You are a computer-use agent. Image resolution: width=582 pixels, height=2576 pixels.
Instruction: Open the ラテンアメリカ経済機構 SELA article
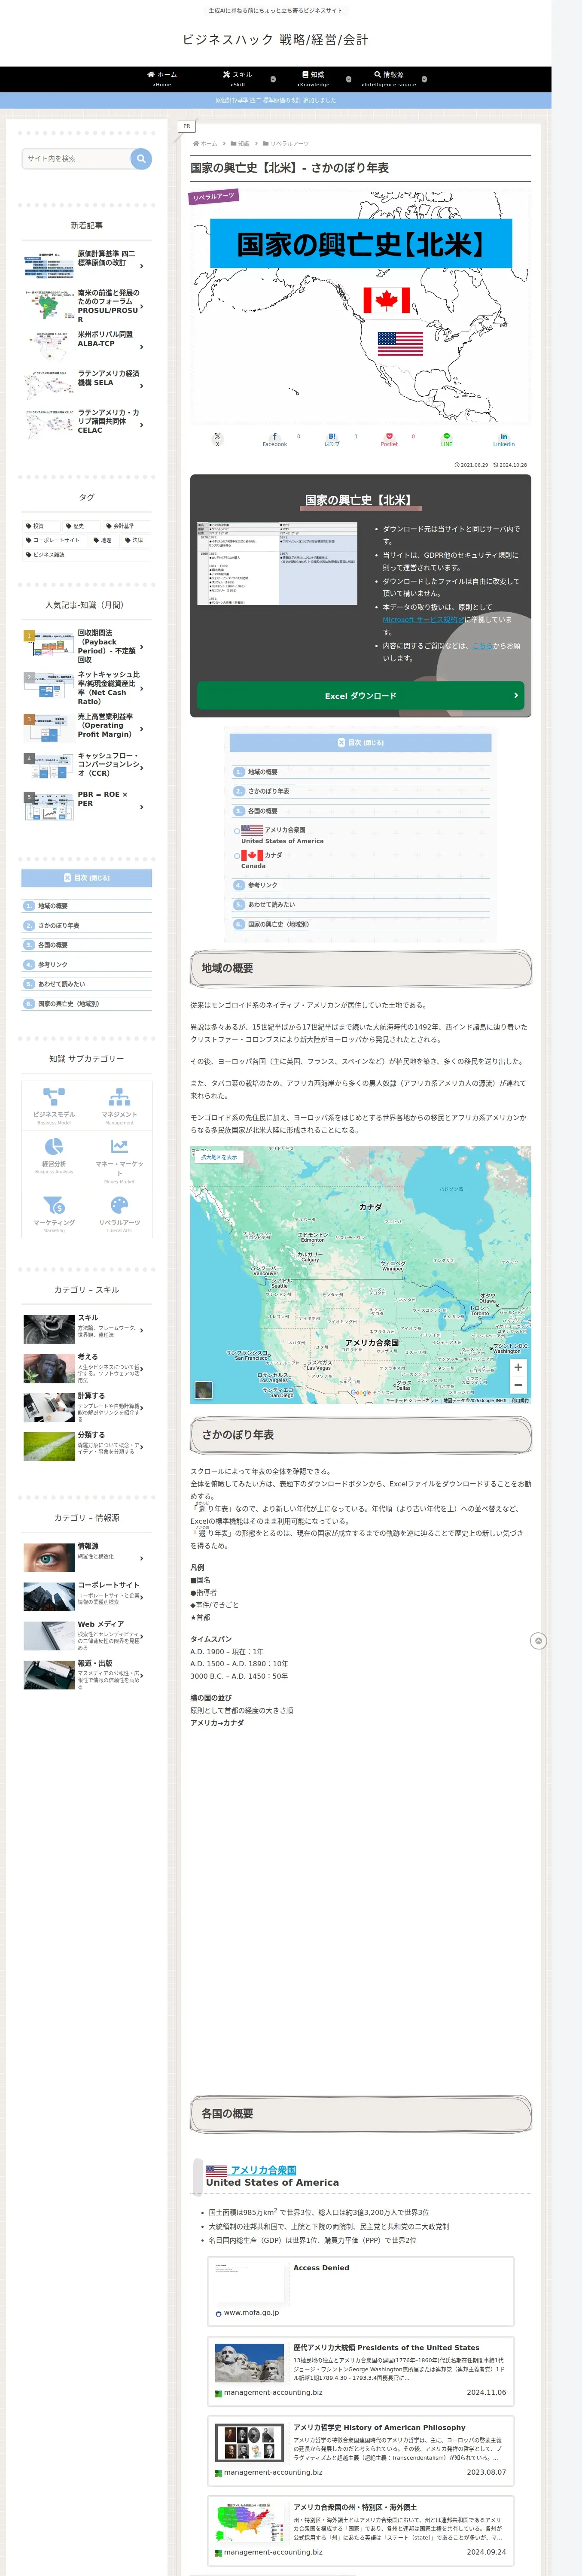pyautogui.click(x=87, y=385)
